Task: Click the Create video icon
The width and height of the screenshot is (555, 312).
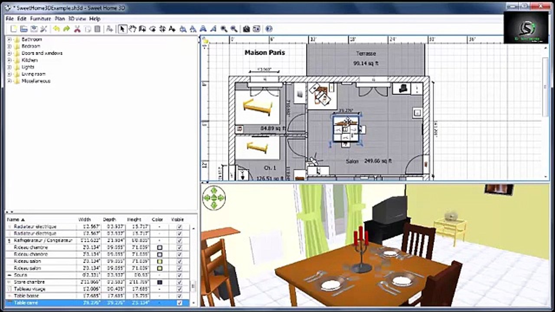Action: pyautogui.click(x=256, y=29)
